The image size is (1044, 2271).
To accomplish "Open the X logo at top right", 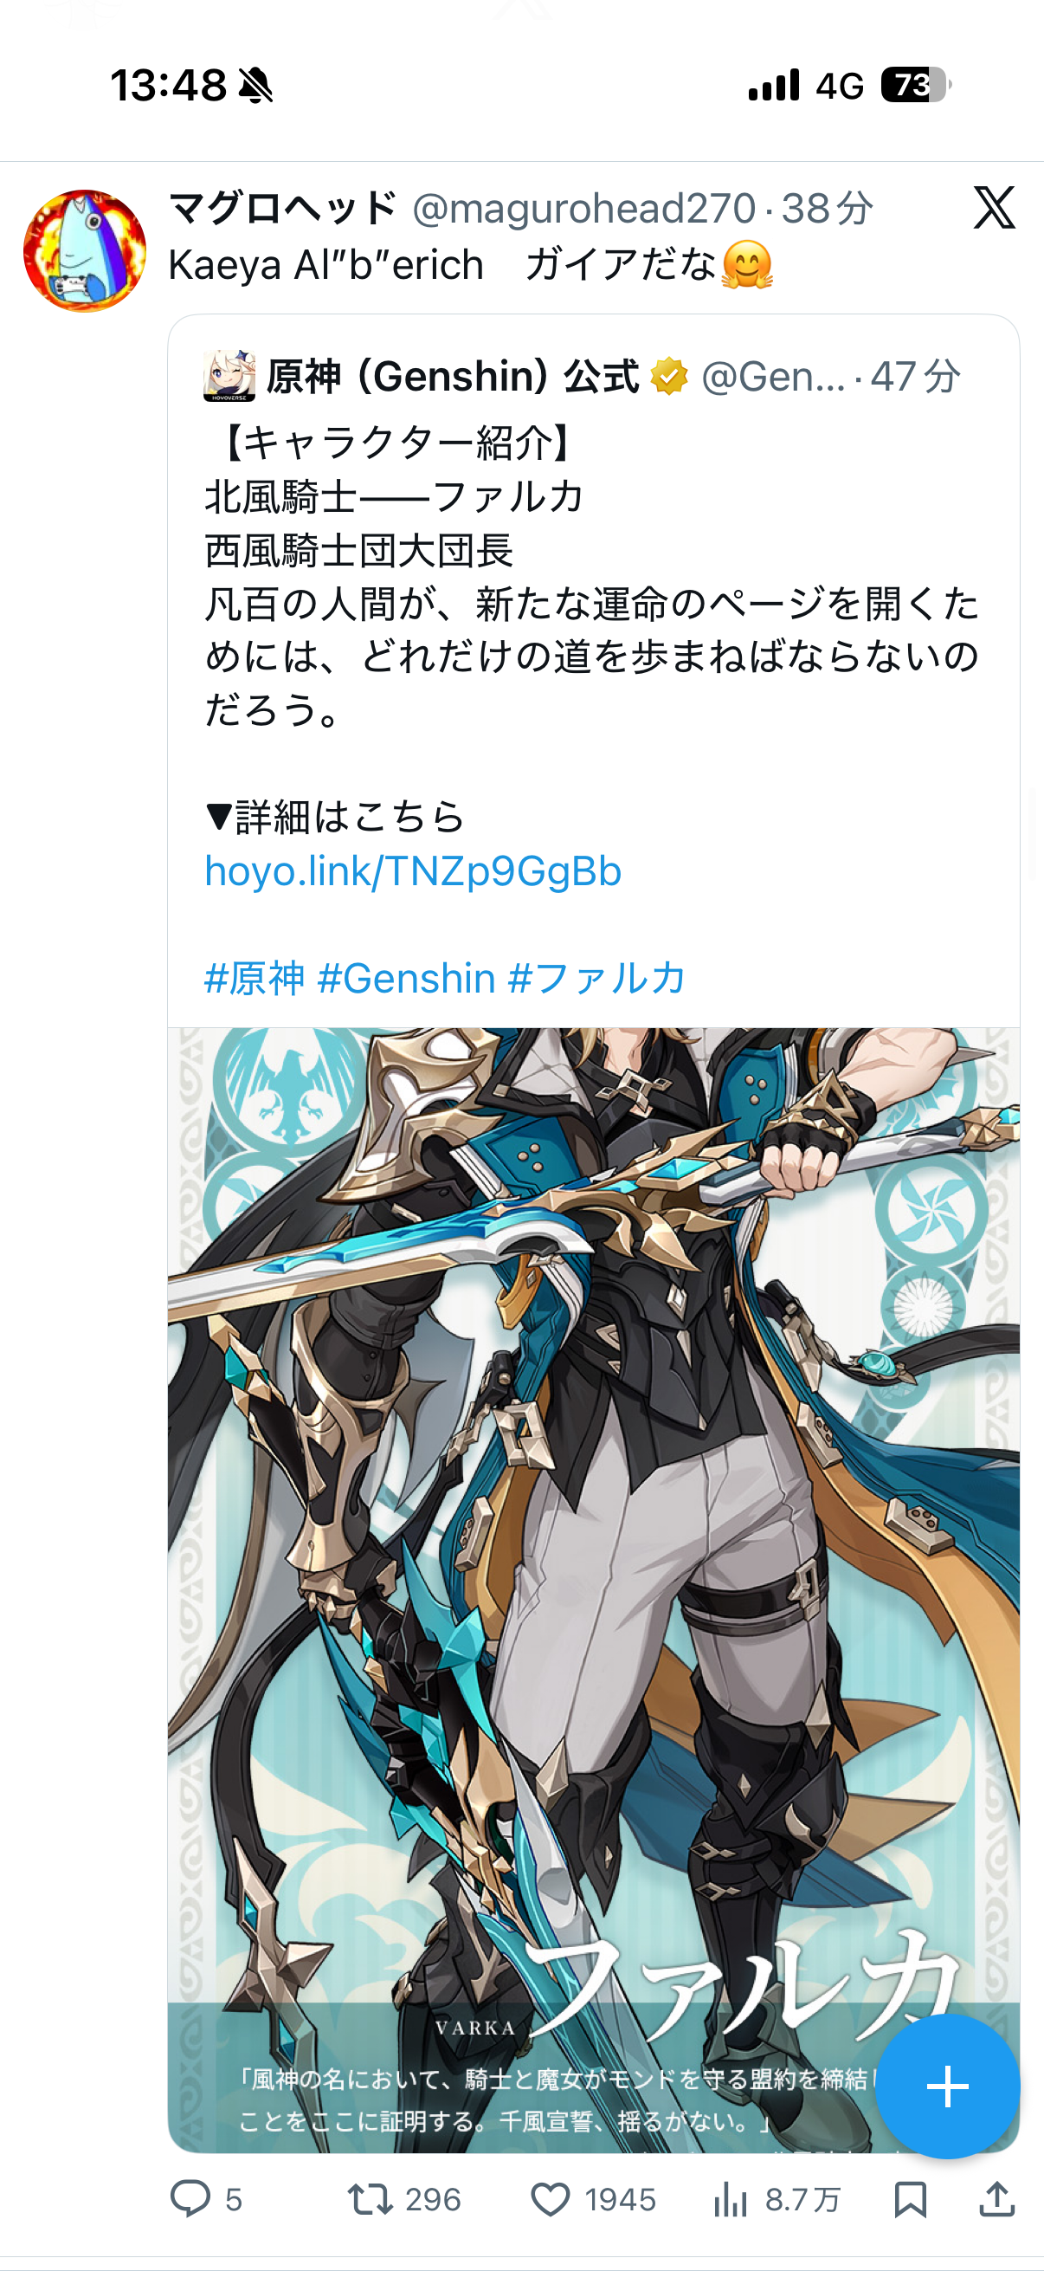I will (994, 208).
